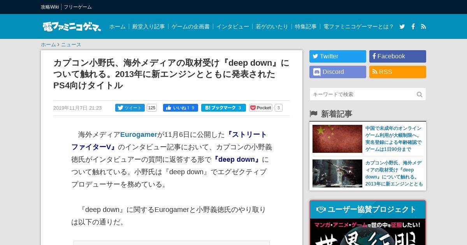Open the 若ゲのいたり menu item
Screen dimensions: 467x245
272,26
